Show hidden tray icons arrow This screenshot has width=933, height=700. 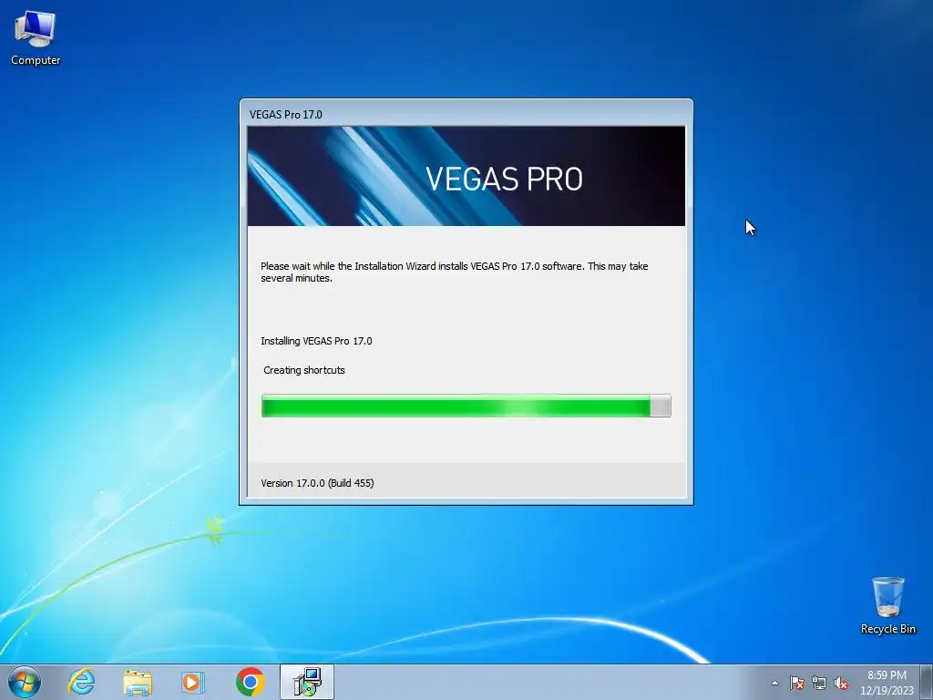[774, 683]
